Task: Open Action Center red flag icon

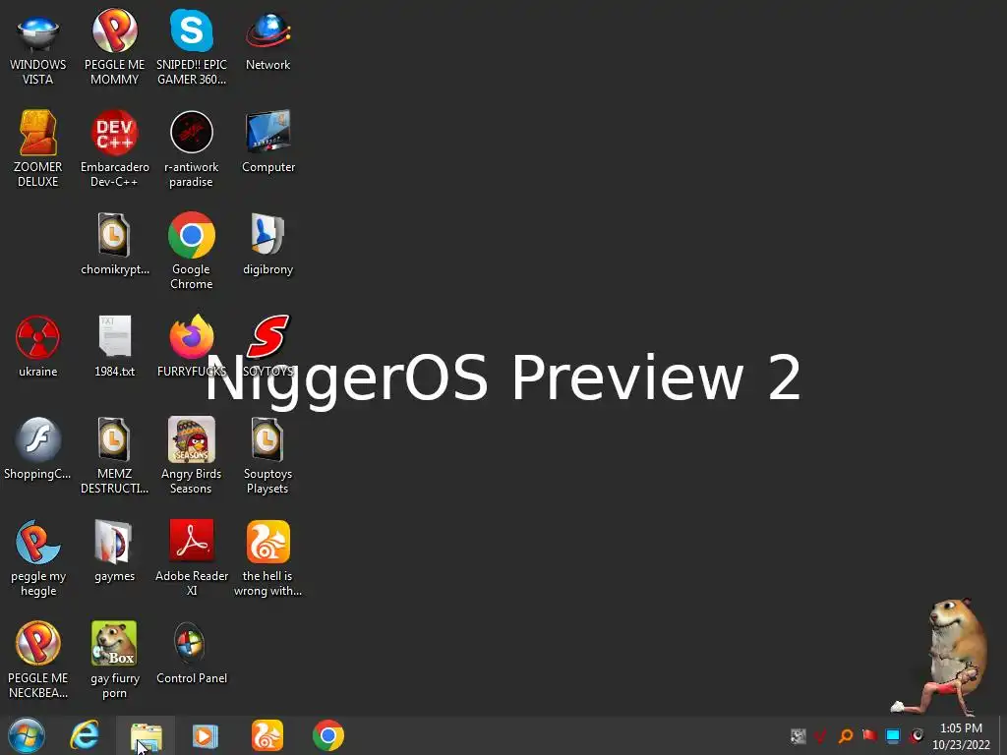Action: 869,736
